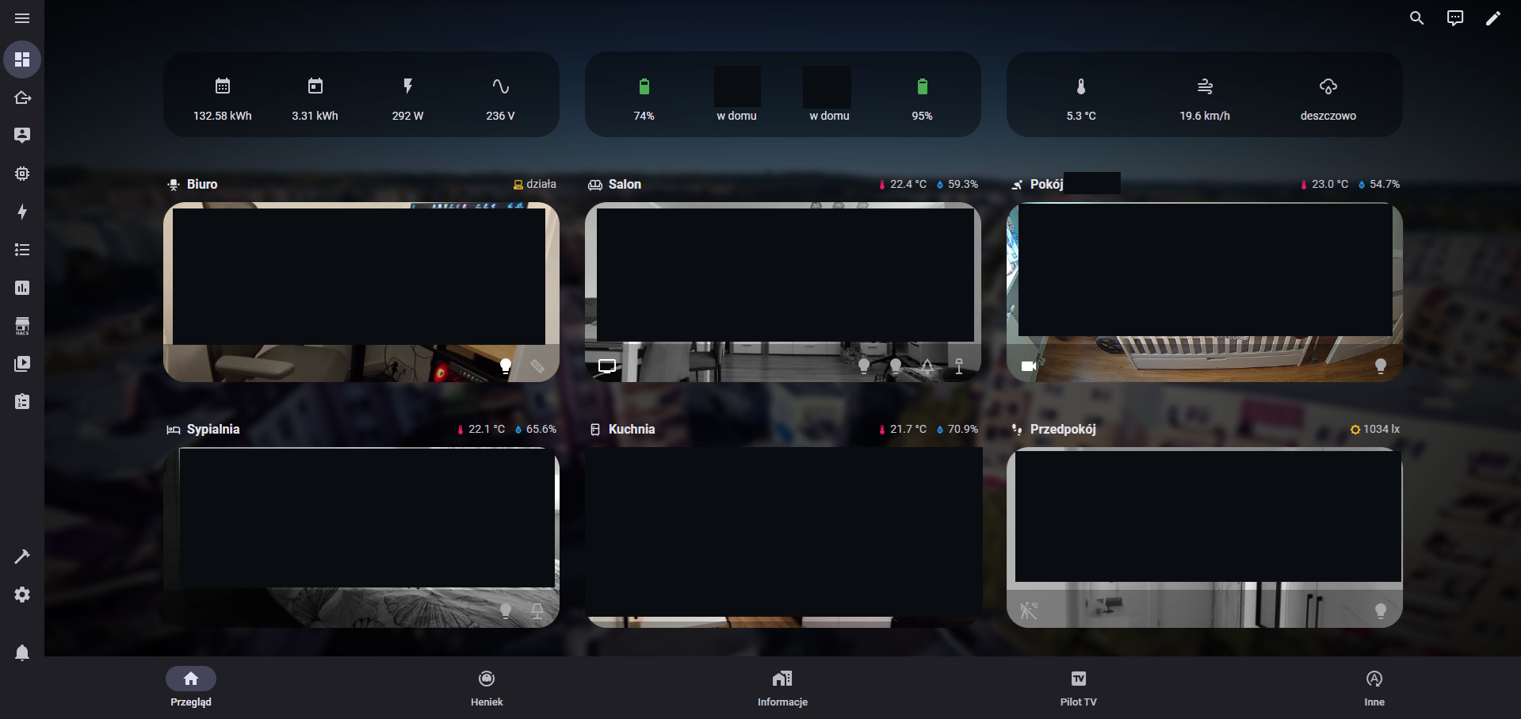The height and width of the screenshot is (719, 1521).
Task: Open the Logbook list sidebar panel
Action: pos(22,250)
